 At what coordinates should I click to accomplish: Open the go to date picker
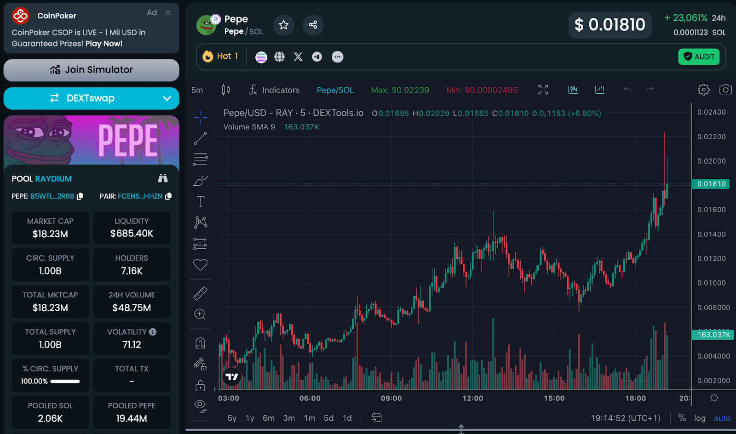point(377,418)
